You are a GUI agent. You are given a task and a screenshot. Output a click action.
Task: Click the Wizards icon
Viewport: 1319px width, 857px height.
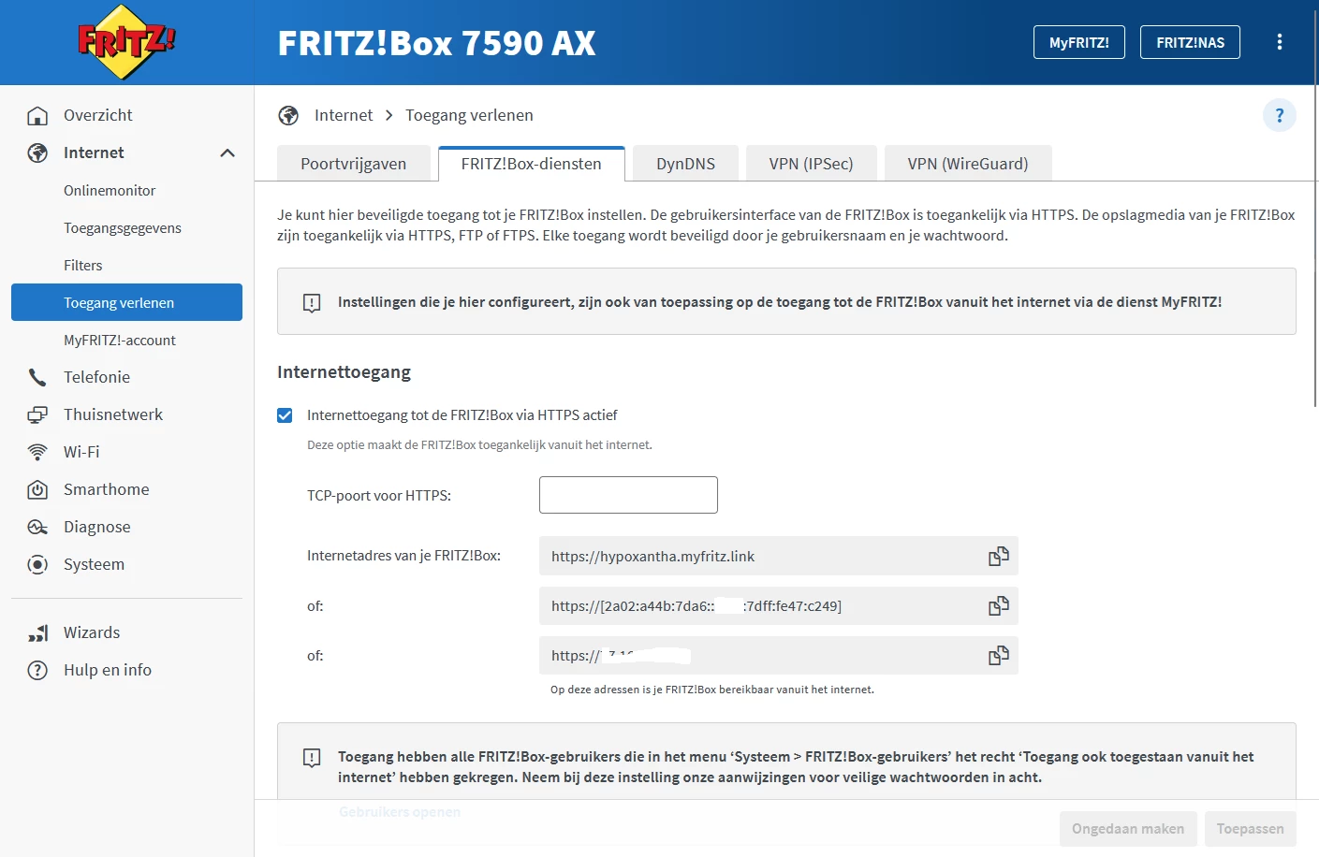[x=37, y=632]
